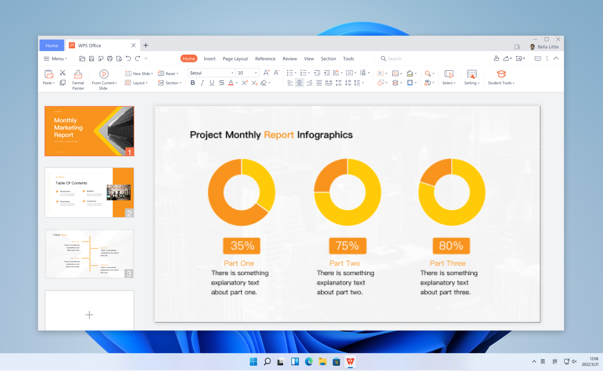Click the Undo arrow icon
The width and height of the screenshot is (603, 371).
[128, 59]
